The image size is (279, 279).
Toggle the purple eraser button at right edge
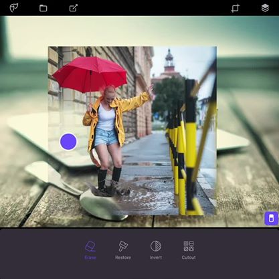pyautogui.click(x=272, y=218)
